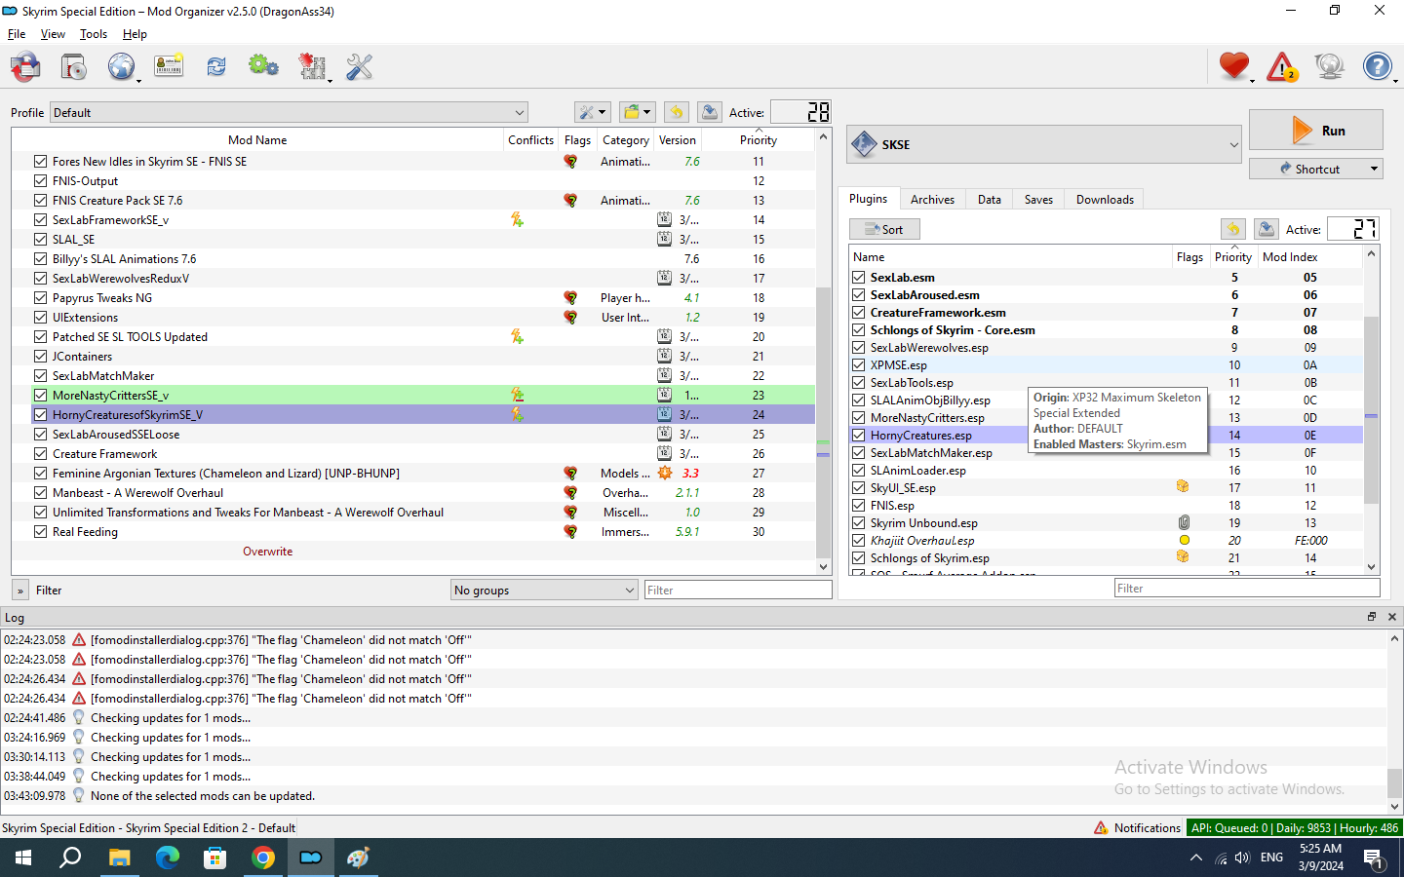Viewport: 1404px width, 877px height.
Task: Toggle the SkyUI_SE.esp plugin checkbox
Action: pyautogui.click(x=859, y=488)
